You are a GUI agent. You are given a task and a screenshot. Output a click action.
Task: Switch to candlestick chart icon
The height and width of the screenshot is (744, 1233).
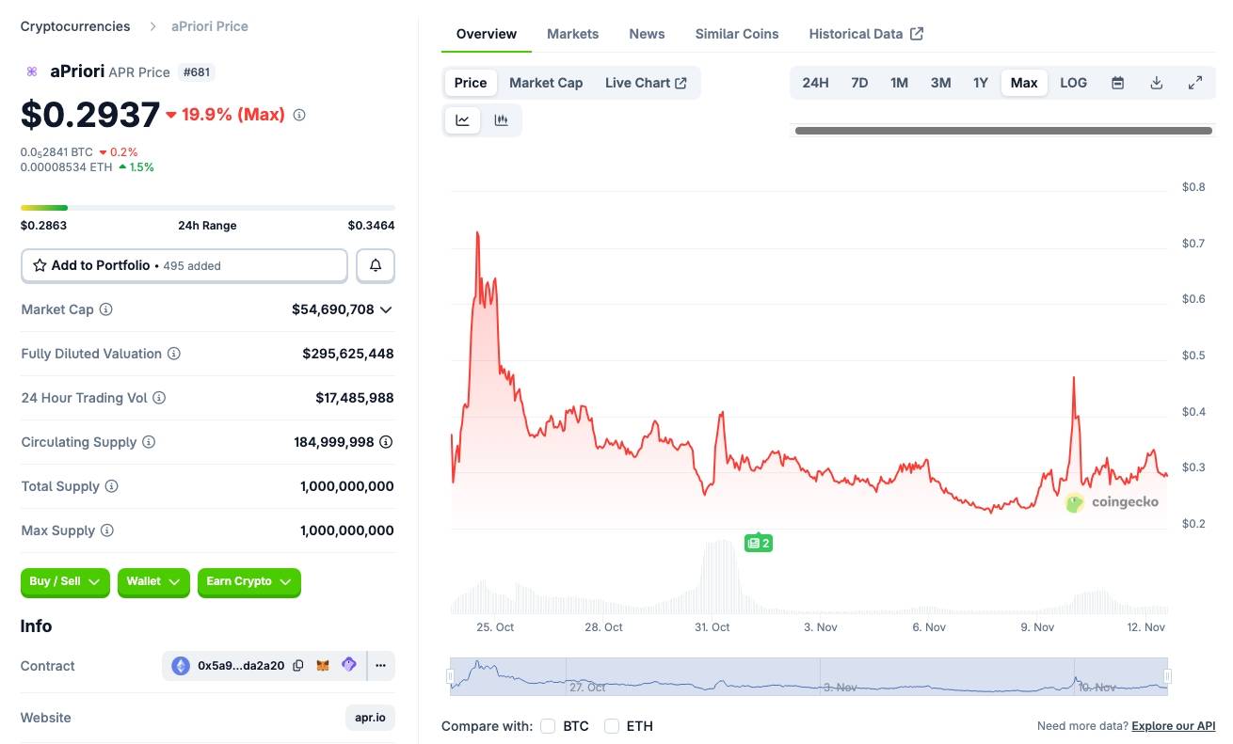[x=502, y=119]
